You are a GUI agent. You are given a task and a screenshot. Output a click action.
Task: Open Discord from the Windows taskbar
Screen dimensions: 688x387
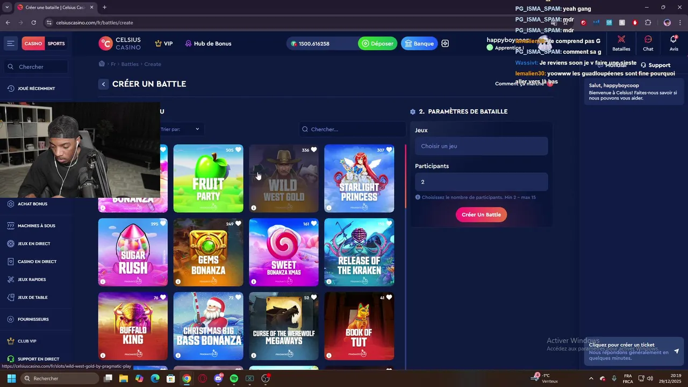(218, 378)
